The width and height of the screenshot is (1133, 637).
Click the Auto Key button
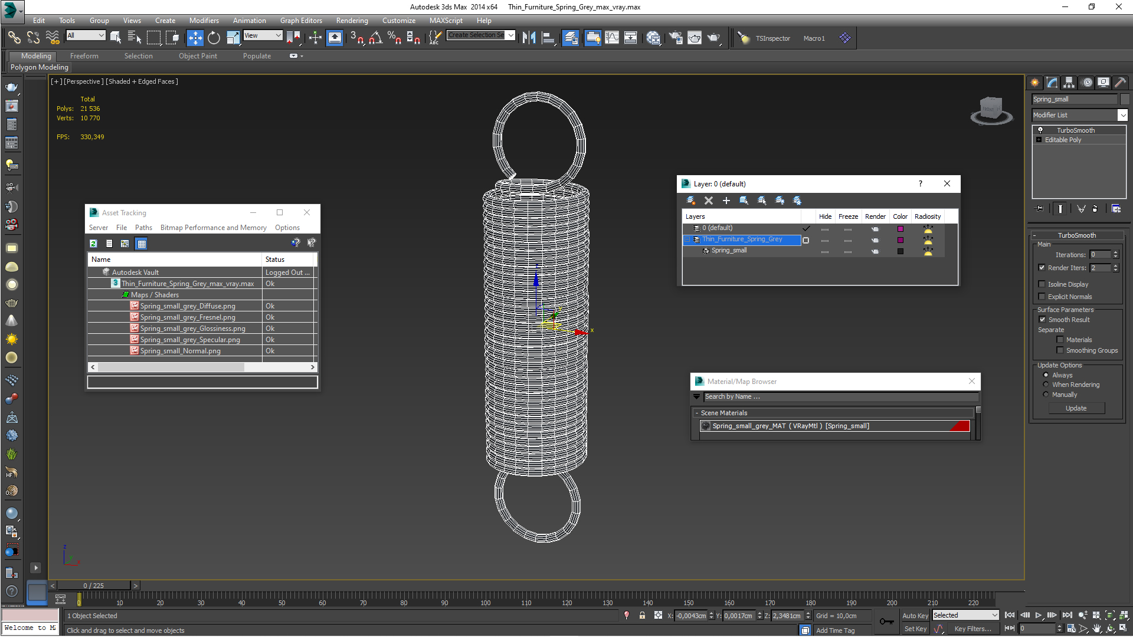point(915,615)
